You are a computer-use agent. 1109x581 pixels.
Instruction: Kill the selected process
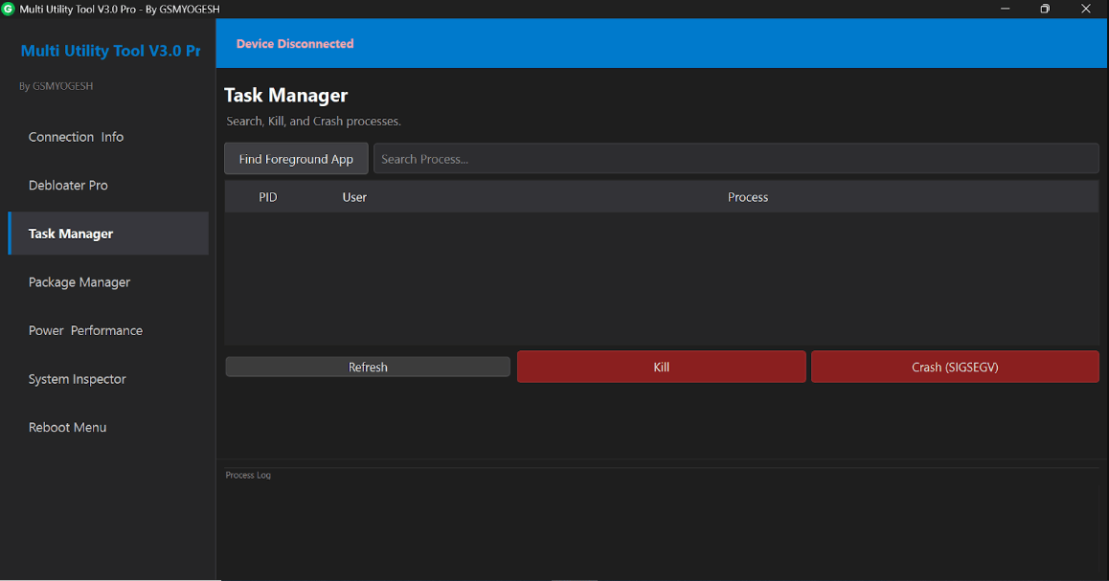coord(661,367)
